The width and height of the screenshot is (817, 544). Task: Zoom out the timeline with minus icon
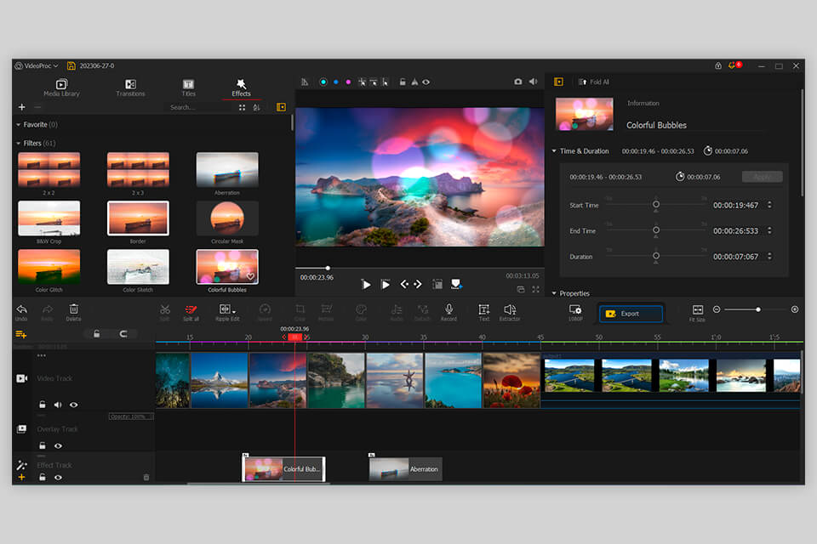click(x=717, y=309)
